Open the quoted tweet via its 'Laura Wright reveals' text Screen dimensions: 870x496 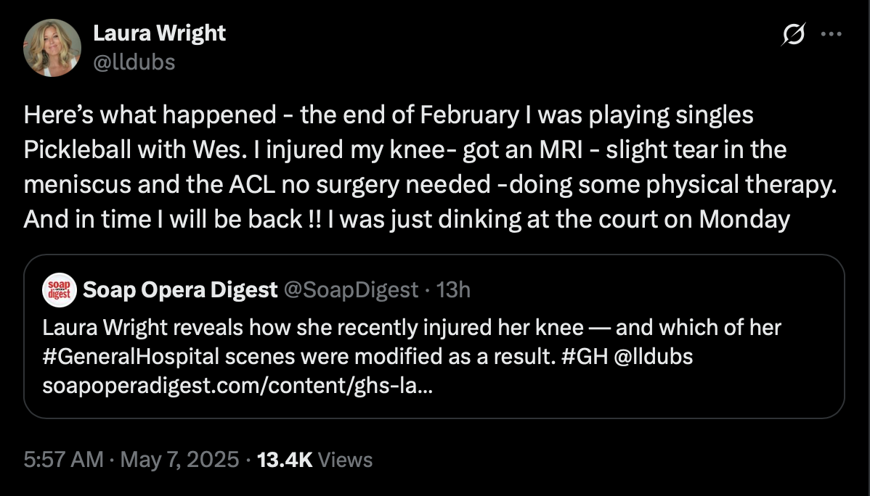(412, 328)
